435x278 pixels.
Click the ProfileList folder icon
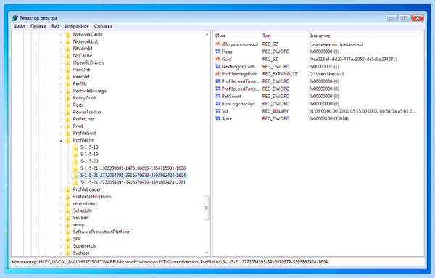click(x=67, y=140)
